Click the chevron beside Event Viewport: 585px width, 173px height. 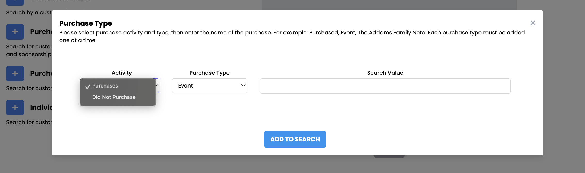click(243, 86)
